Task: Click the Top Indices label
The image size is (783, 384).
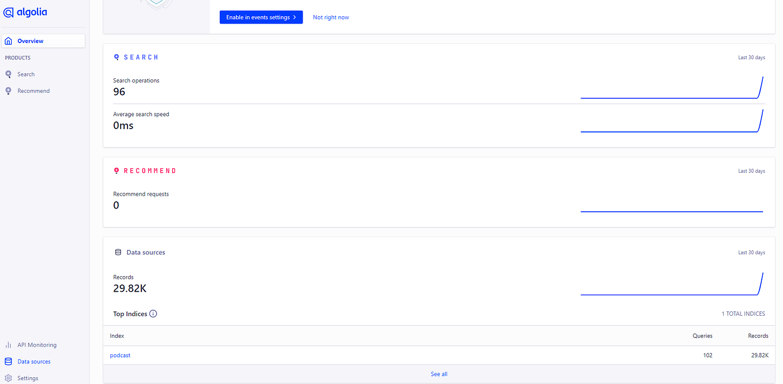Action: (x=130, y=314)
